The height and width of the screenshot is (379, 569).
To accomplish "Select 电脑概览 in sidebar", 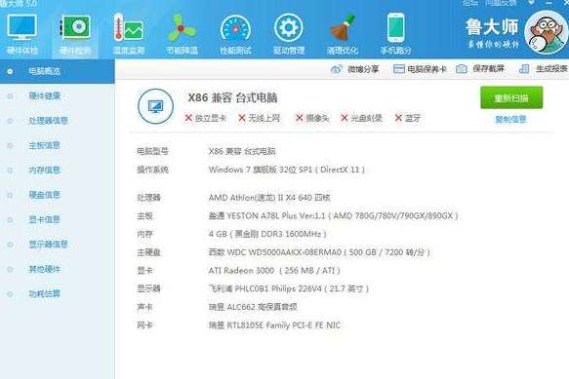I will coord(58,71).
